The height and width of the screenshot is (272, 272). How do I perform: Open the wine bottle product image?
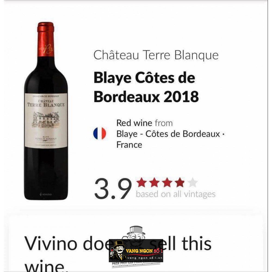(46, 111)
